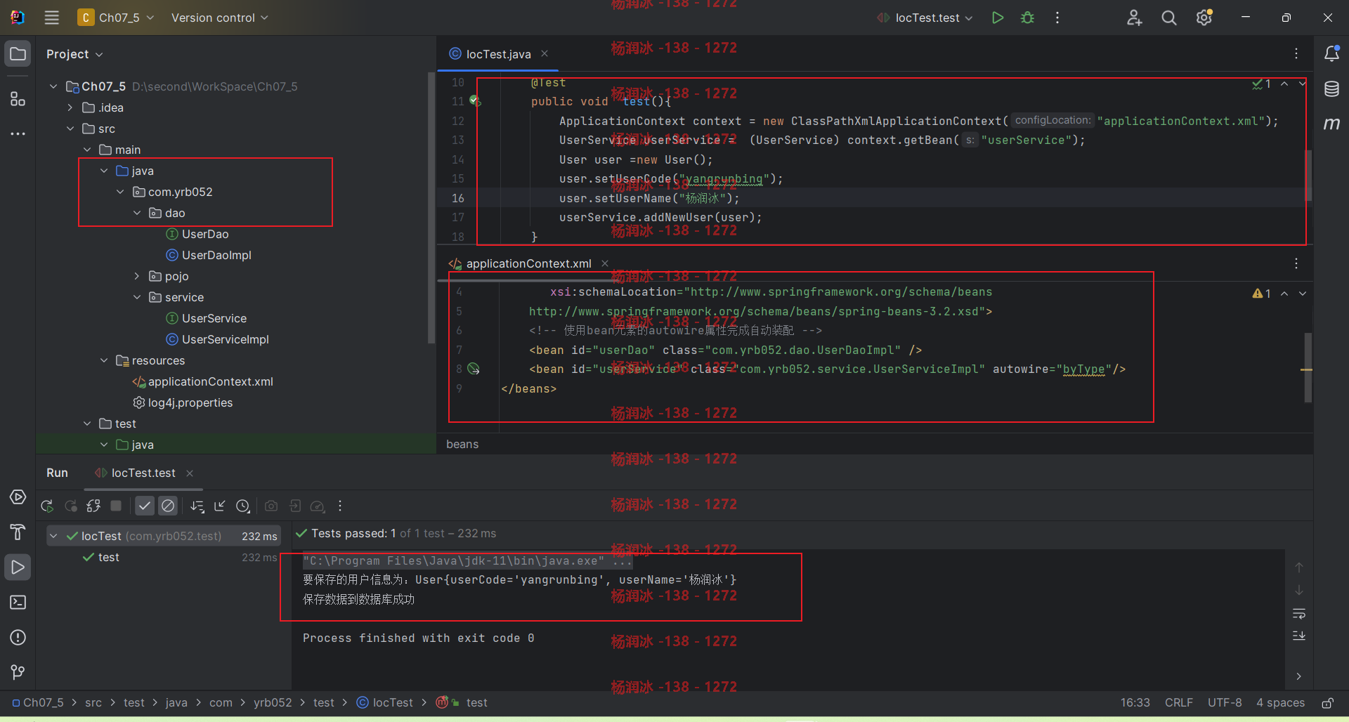Screen dimensions: 1349x722
Task: Collapse the service package
Action: [x=137, y=297]
